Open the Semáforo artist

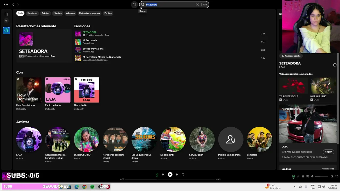click(x=259, y=144)
